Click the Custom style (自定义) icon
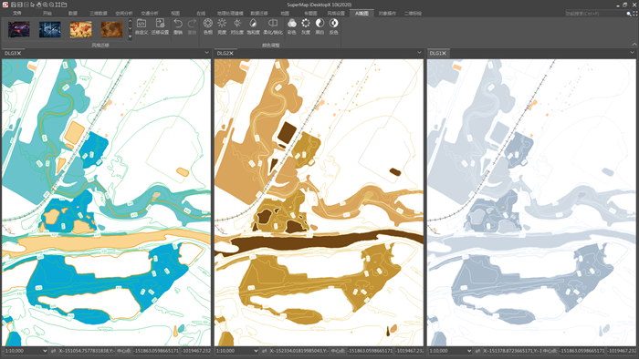This screenshot has width=639, height=359. (x=141, y=26)
